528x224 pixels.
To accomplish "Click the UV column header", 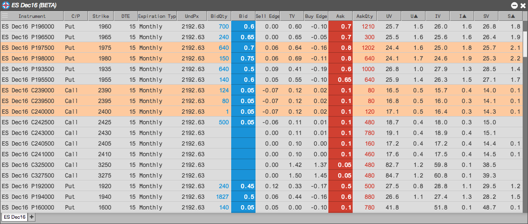I will [389, 16].
